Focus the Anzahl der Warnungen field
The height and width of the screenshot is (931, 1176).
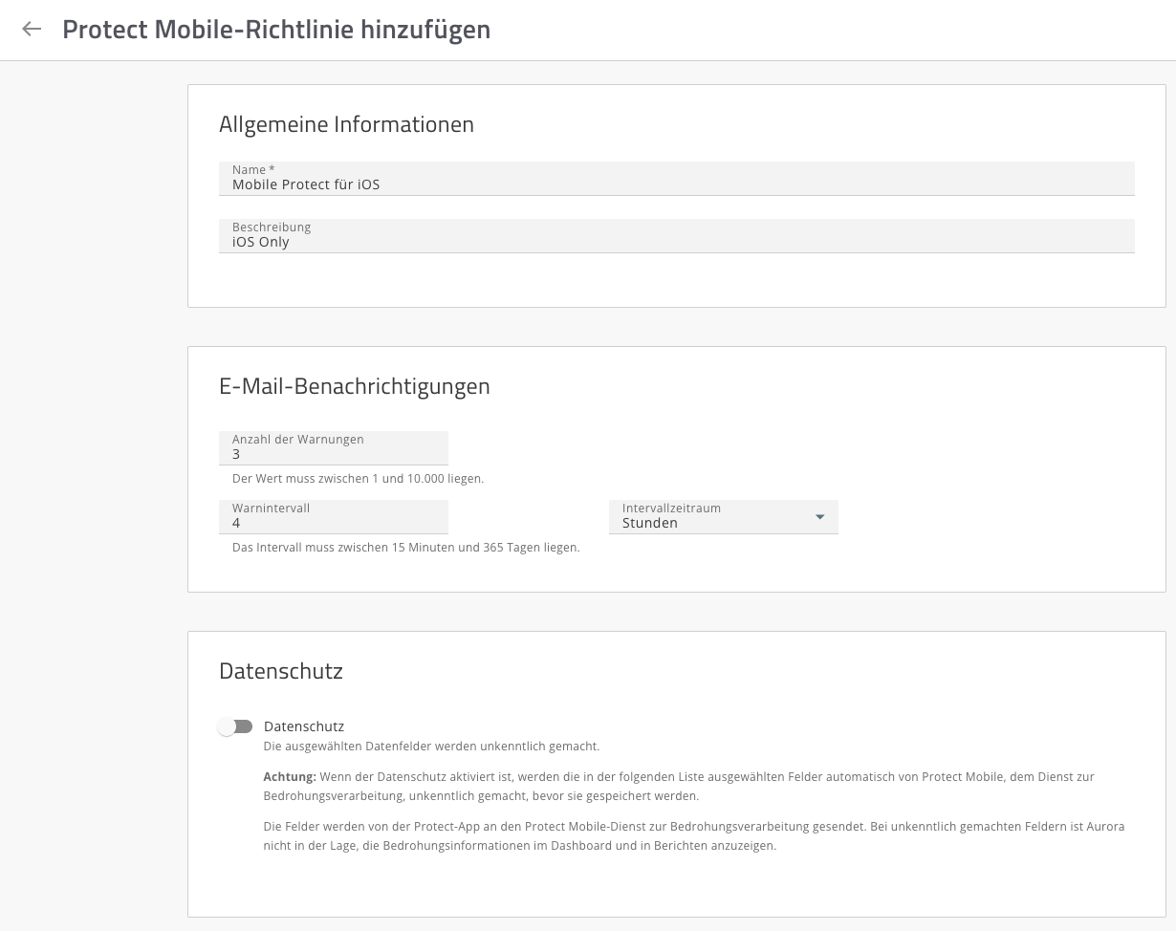point(334,454)
